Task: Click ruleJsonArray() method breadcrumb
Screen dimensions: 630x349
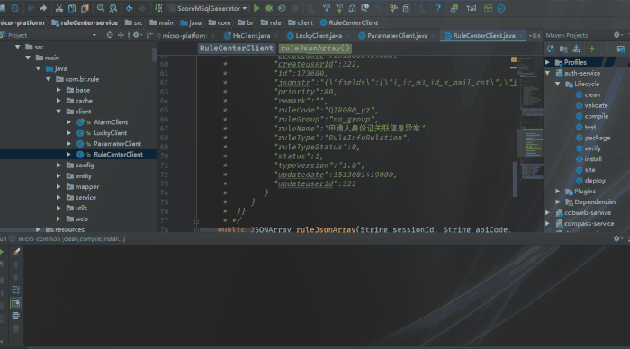Action: 315,49
